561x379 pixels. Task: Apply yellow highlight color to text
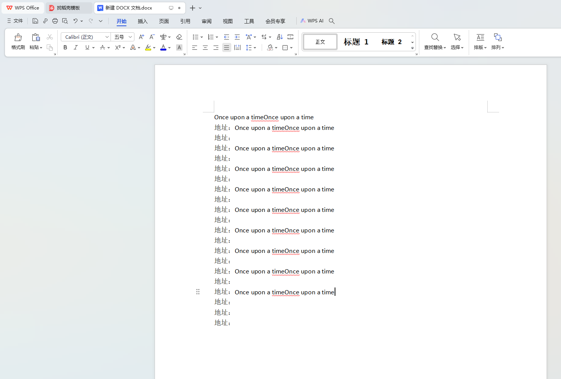pyautogui.click(x=148, y=47)
